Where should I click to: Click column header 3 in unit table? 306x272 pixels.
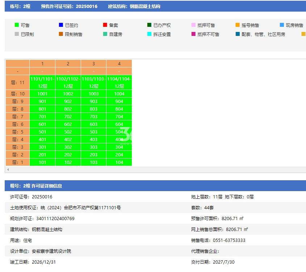(93, 64)
